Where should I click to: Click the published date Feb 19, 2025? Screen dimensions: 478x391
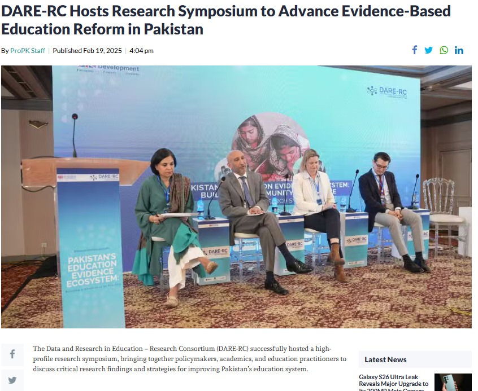(87, 51)
